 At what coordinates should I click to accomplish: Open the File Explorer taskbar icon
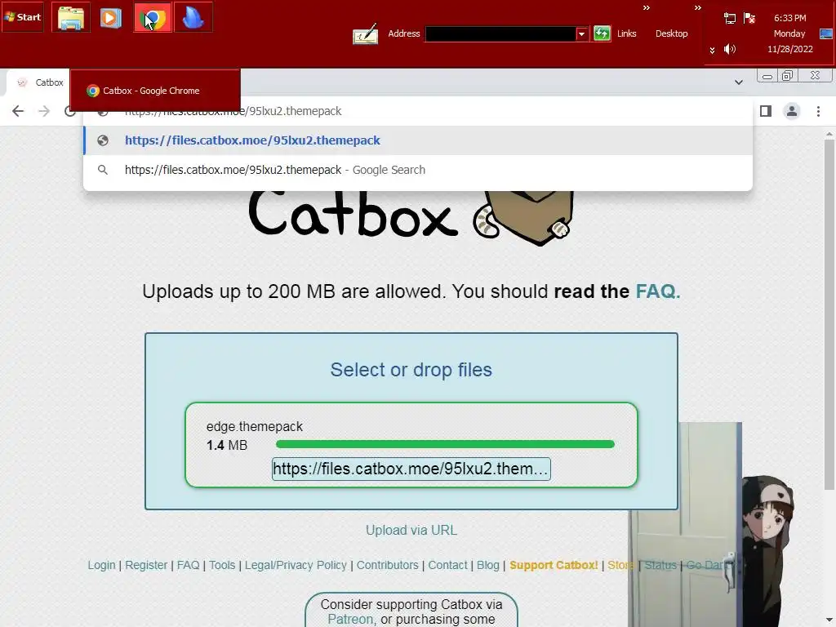click(x=71, y=17)
